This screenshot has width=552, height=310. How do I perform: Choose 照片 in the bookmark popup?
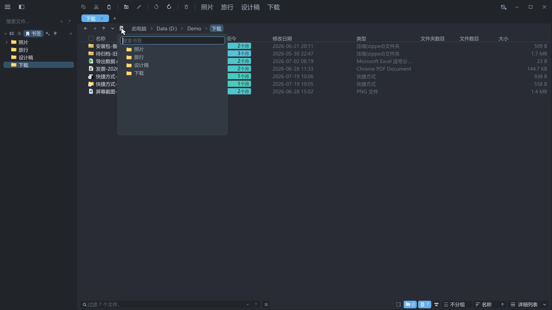pyautogui.click(x=172, y=49)
